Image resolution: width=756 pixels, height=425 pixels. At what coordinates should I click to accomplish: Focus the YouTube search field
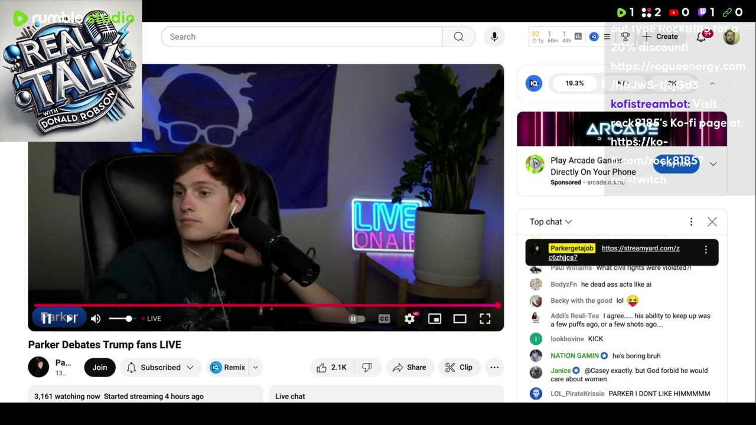301,37
